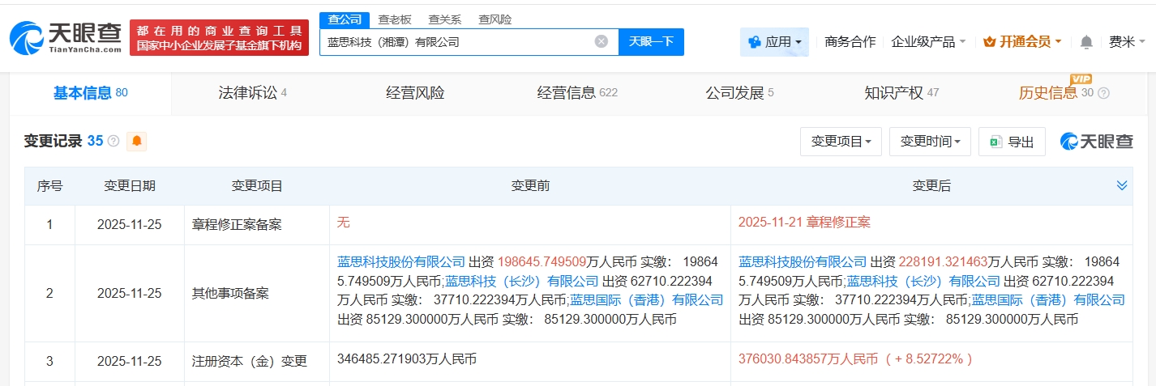
Task: Clear the search box text
Action: [x=601, y=42]
